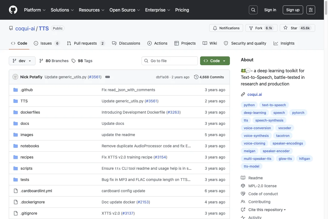
Task: Open the MPL-2.0 license link
Action: tap(259, 186)
